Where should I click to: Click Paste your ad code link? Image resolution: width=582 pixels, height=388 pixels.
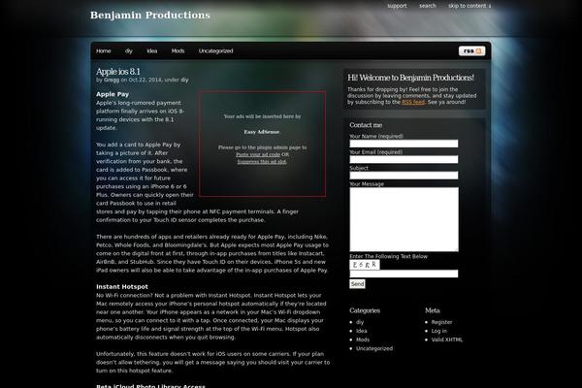point(258,154)
